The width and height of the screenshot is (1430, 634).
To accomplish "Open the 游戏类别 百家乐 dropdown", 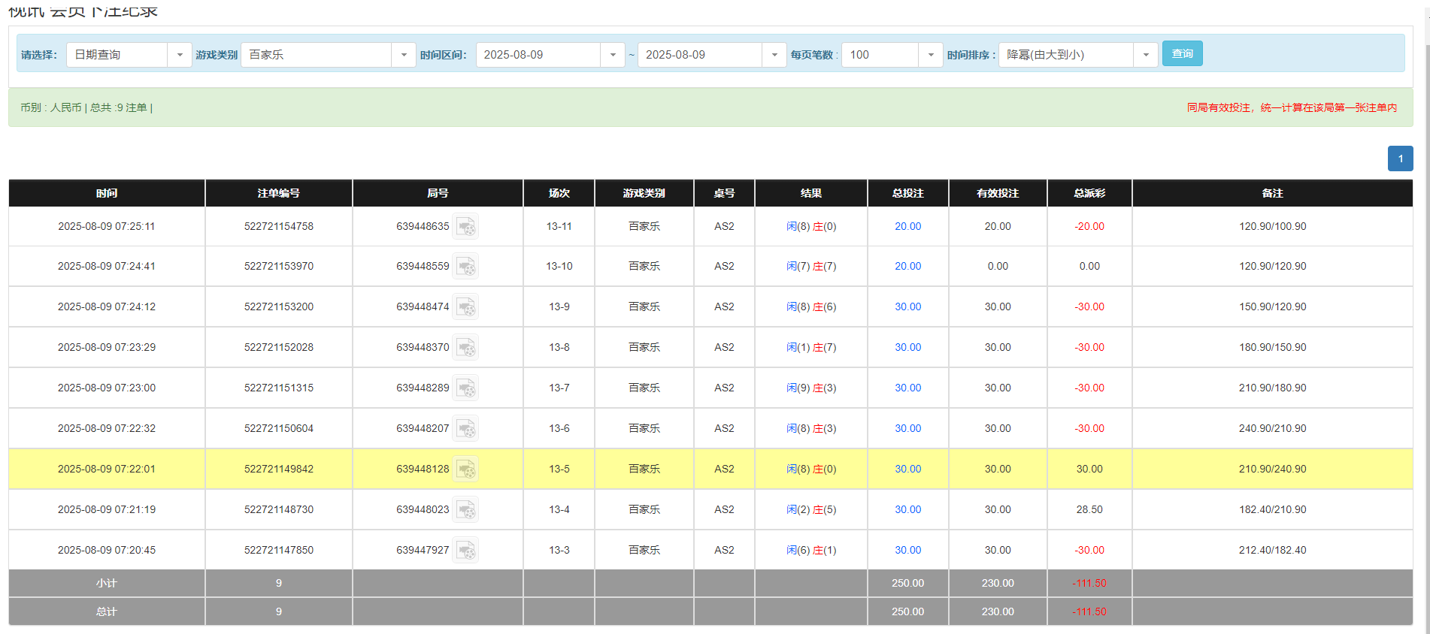I will coord(403,55).
